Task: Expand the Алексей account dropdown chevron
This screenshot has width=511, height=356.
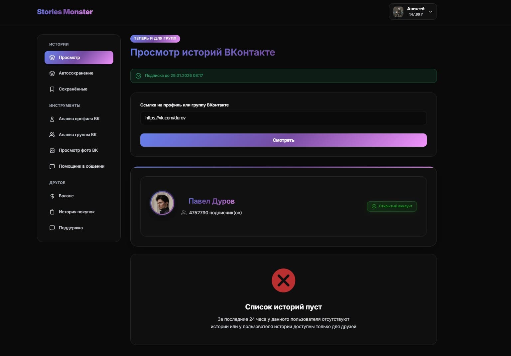Action: 431,12
